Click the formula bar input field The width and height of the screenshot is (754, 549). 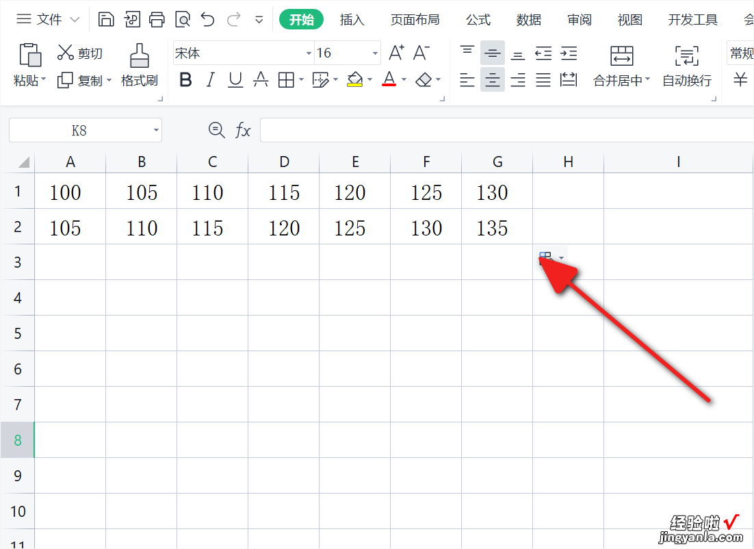tap(507, 130)
